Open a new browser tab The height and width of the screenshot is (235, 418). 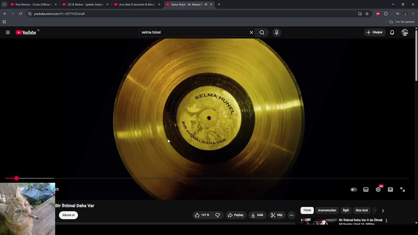pos(219,5)
